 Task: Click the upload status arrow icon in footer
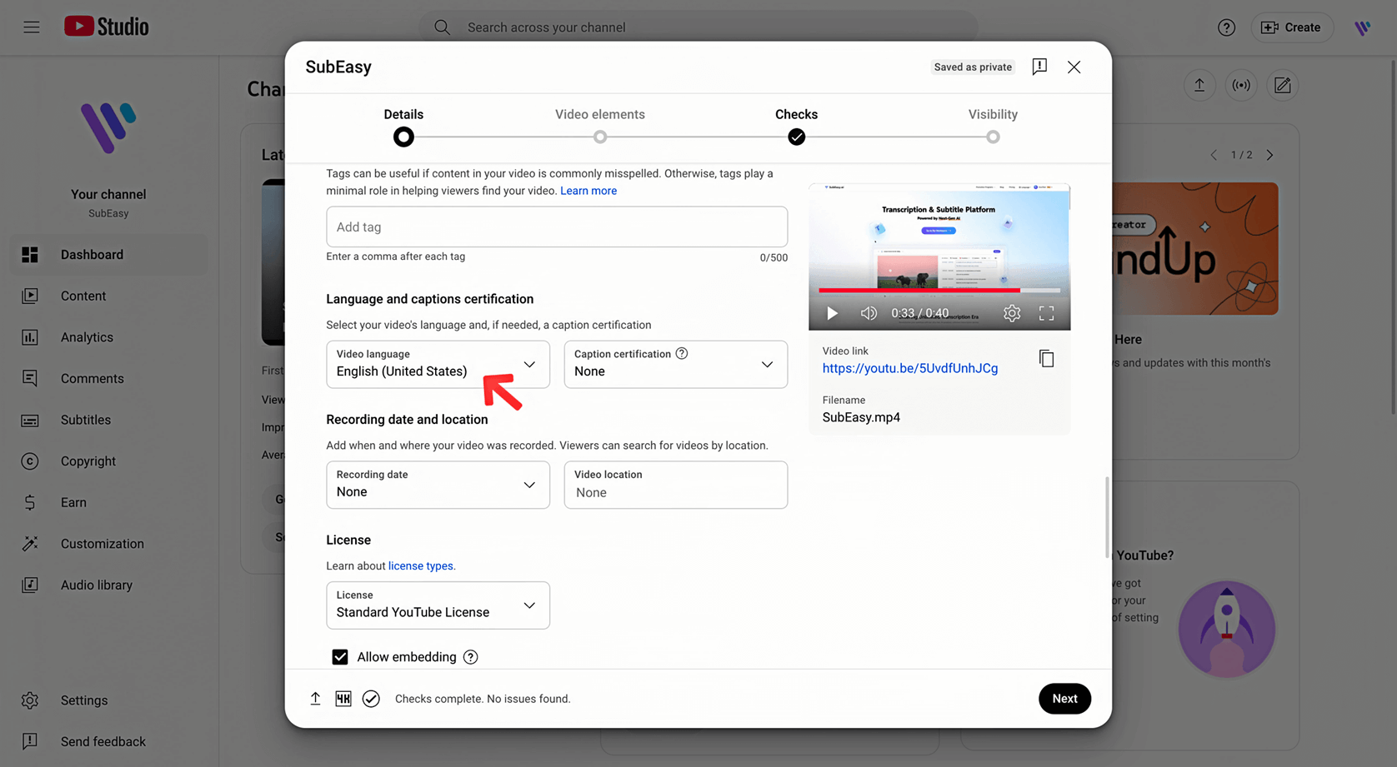click(315, 699)
